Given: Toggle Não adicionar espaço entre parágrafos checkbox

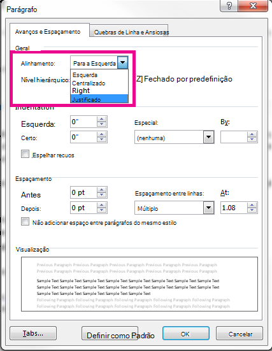Looking at the screenshot, I should click(25, 222).
